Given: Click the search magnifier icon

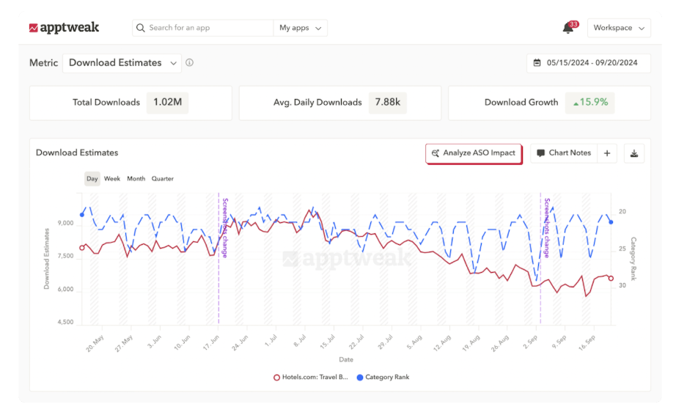Looking at the screenshot, I should pos(141,28).
